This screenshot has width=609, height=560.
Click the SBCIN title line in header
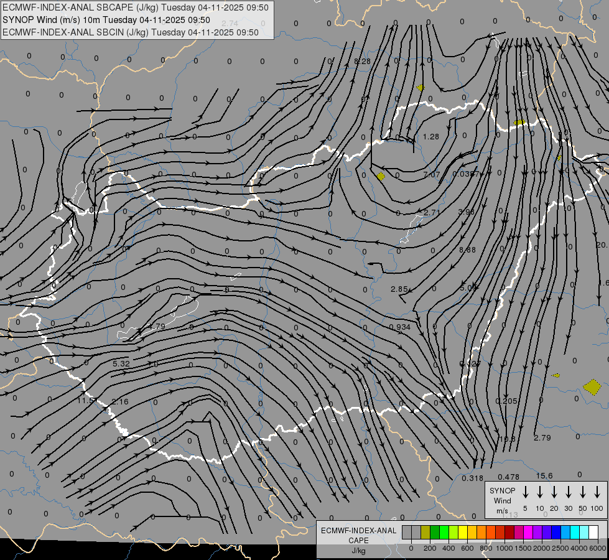click(131, 32)
